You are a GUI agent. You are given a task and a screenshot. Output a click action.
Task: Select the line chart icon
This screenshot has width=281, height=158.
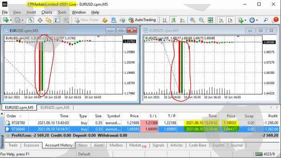pos(182,20)
